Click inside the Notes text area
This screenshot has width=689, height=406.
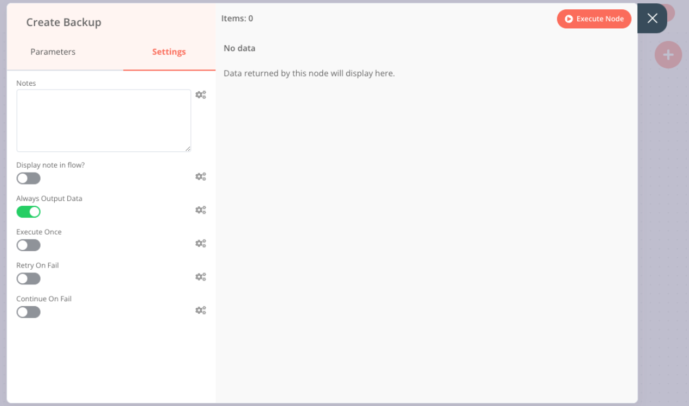103,119
